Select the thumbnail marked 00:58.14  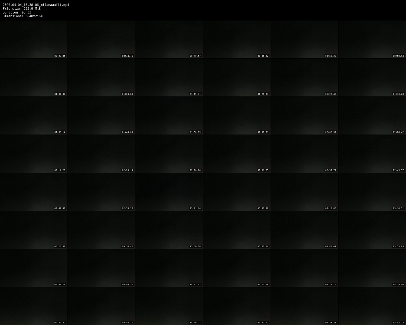click(372, 39)
